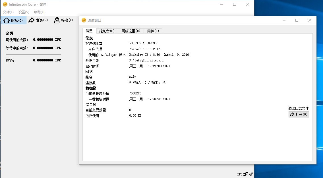
Task: Minimize the Infinitecoin Core wallet window
Action: point(222,4)
